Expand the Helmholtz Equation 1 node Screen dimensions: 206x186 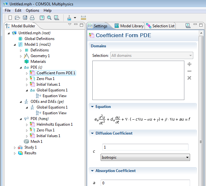[27, 124]
